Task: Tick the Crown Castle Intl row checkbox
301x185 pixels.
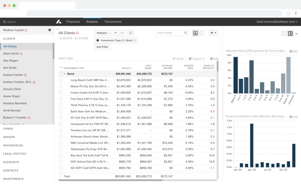Action: coord(61,93)
